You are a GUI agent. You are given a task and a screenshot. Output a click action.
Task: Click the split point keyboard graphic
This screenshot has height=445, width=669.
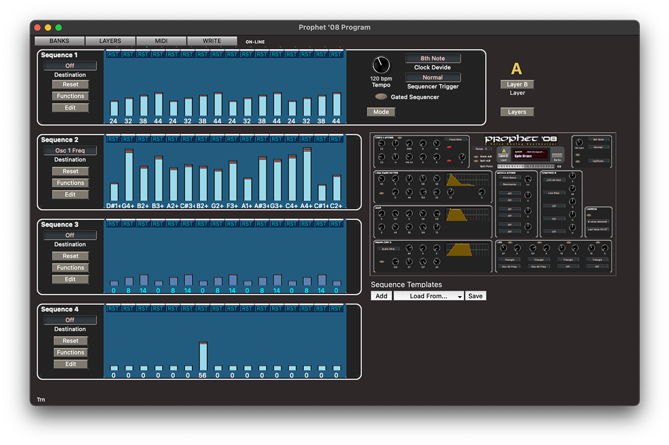(x=526, y=166)
